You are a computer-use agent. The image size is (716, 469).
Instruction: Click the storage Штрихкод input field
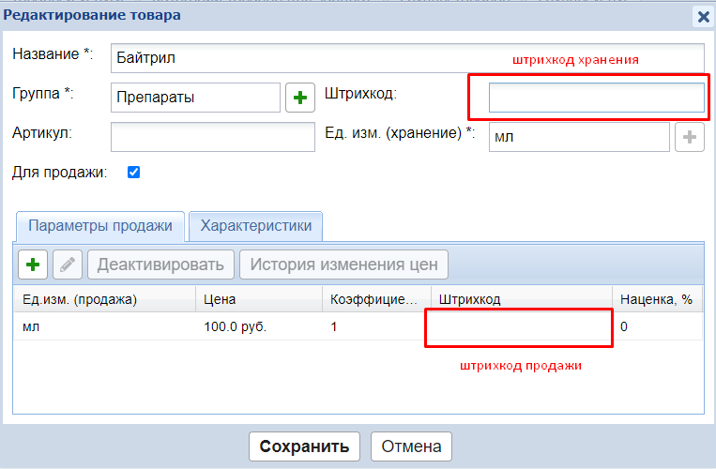(x=596, y=98)
